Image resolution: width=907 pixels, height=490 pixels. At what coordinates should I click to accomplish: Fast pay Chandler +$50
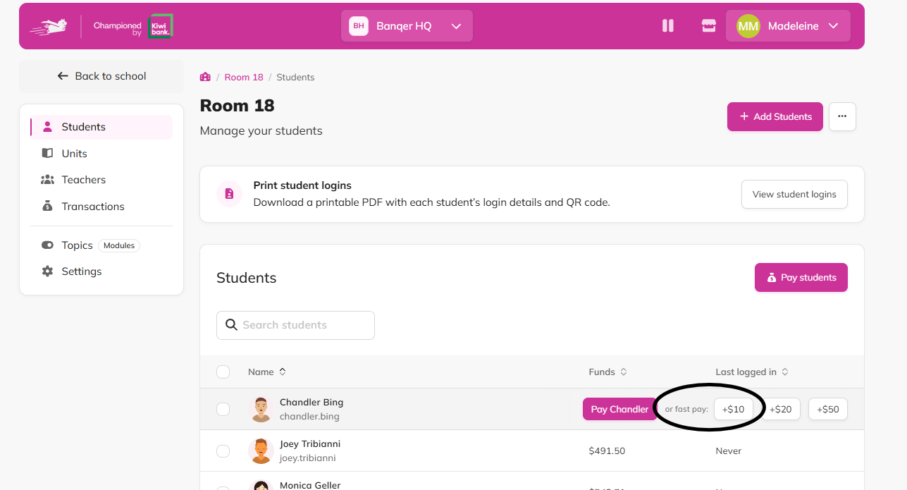click(x=828, y=409)
